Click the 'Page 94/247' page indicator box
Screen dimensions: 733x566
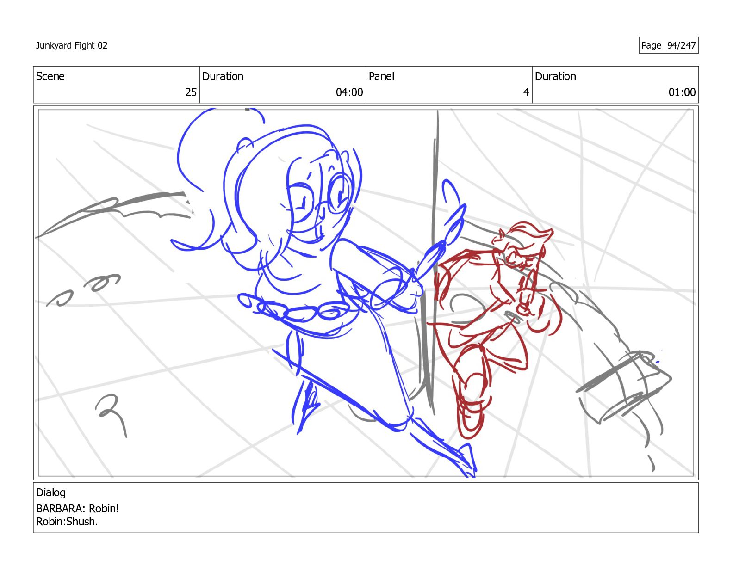669,45
